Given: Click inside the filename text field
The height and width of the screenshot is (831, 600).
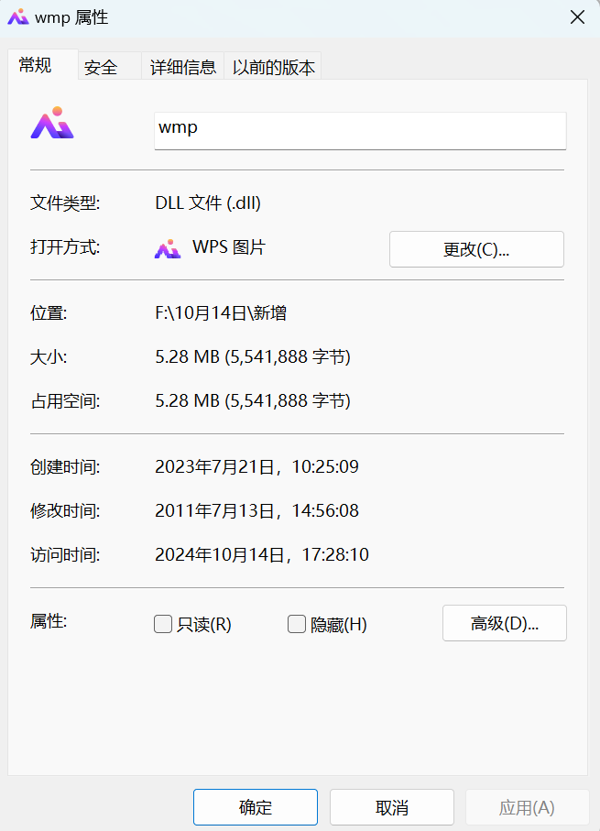Looking at the screenshot, I should click(x=359, y=130).
